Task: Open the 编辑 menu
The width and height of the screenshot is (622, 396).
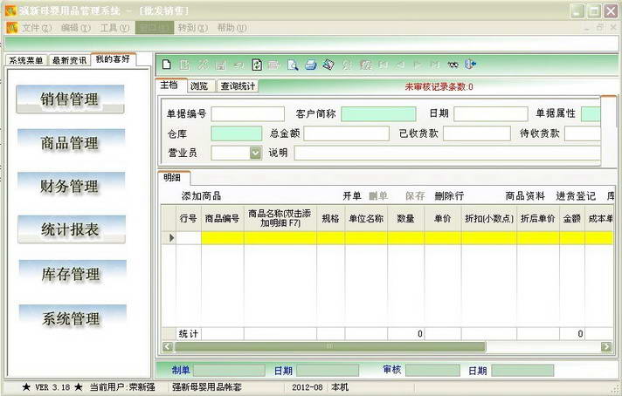Action: [76, 28]
